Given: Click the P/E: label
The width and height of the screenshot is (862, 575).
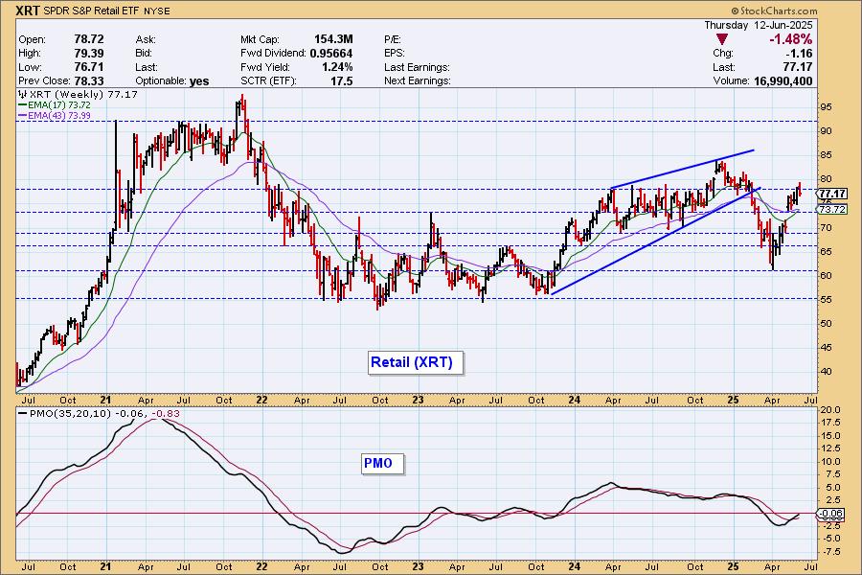Looking at the screenshot, I should pyautogui.click(x=393, y=39).
